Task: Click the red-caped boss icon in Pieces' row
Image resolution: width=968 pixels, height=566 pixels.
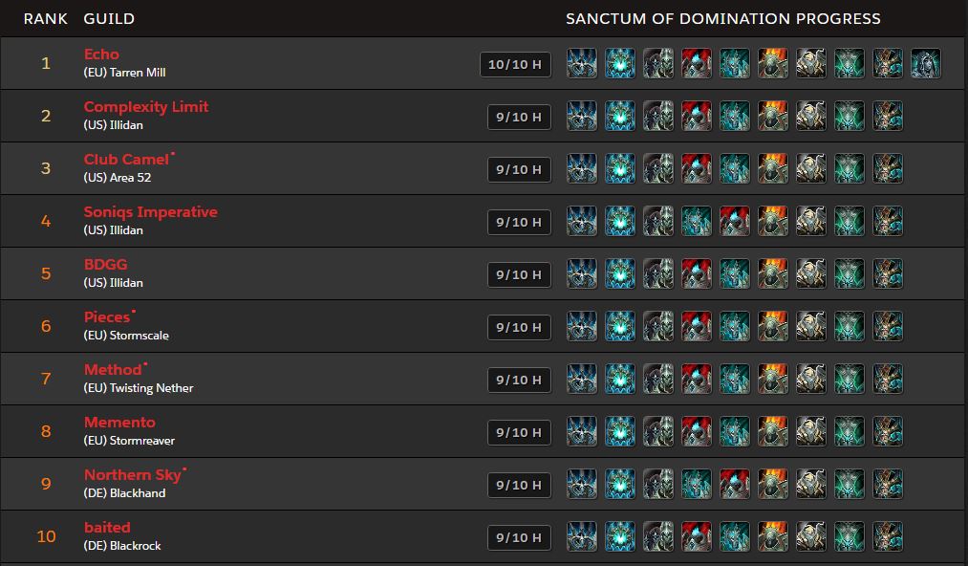Action: (x=697, y=327)
